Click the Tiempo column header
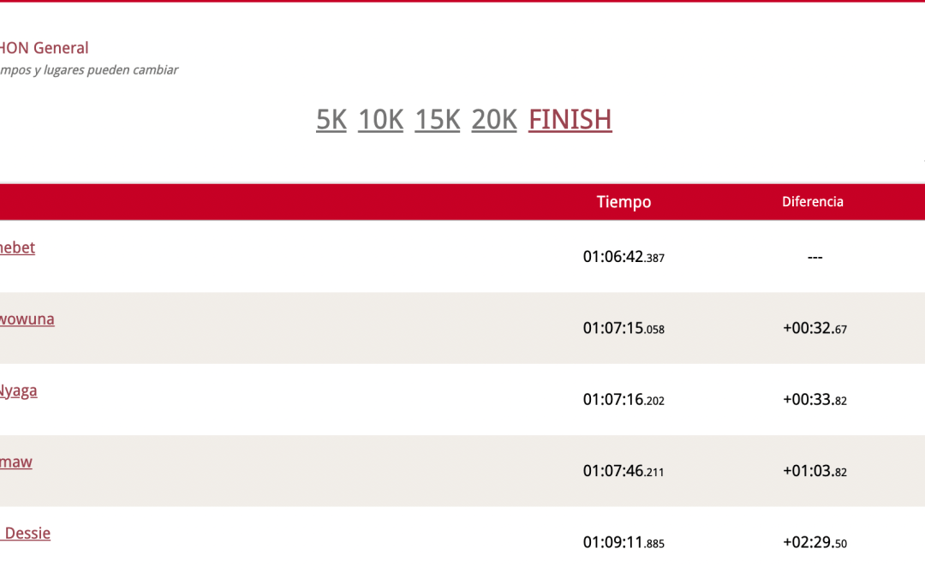The width and height of the screenshot is (925, 578). [624, 202]
